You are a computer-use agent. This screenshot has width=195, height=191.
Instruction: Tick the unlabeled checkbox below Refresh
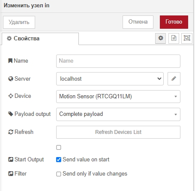click(x=59, y=147)
